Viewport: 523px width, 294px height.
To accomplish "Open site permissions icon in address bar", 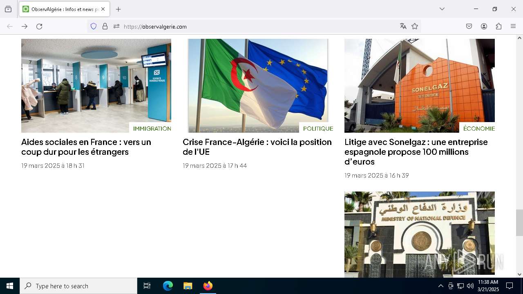I will 116,26.
